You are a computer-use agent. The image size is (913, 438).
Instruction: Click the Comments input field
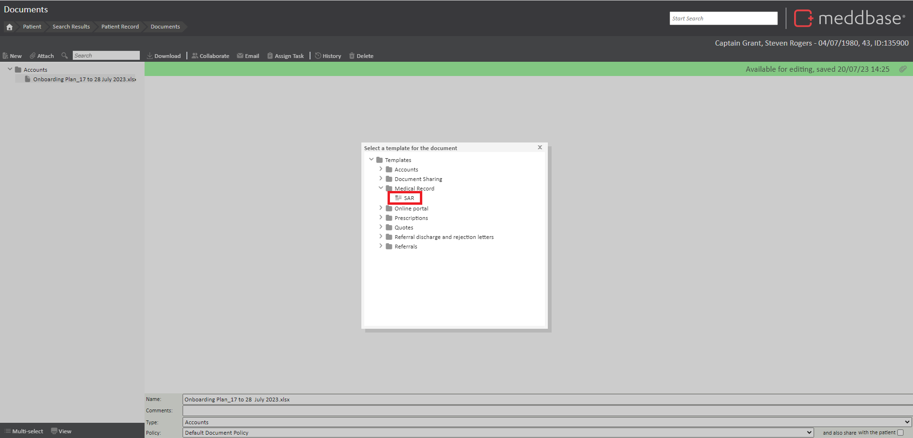[x=547, y=410]
